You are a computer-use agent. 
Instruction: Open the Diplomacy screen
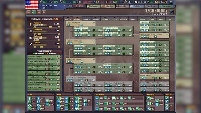pyautogui.click(x=93, y=6)
